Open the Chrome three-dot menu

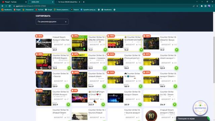[213, 6]
